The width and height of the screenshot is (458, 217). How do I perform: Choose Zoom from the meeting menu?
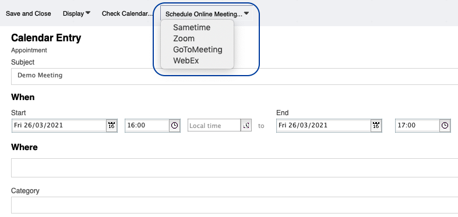[184, 38]
